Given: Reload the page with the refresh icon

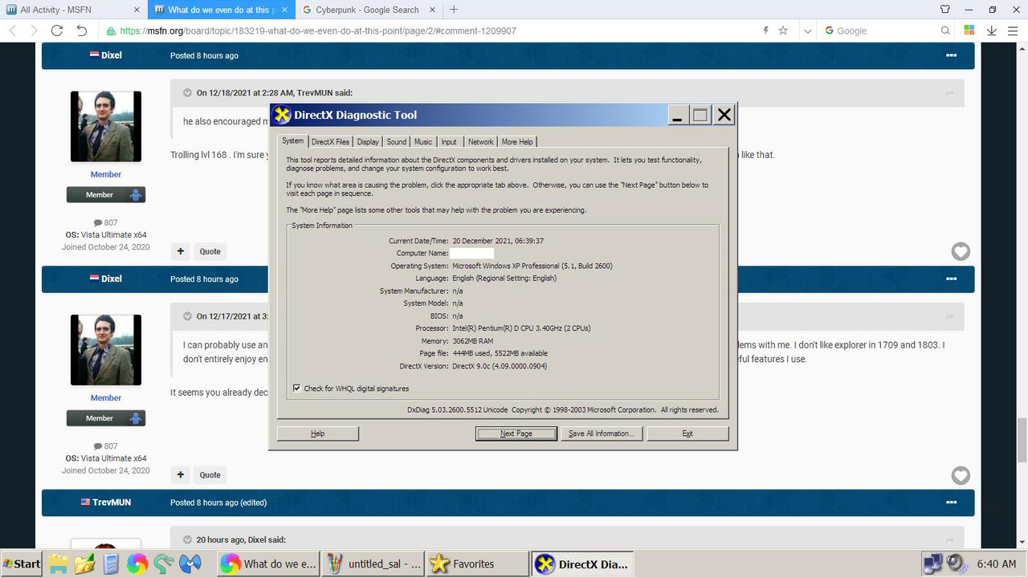Looking at the screenshot, I should pyautogui.click(x=57, y=31).
